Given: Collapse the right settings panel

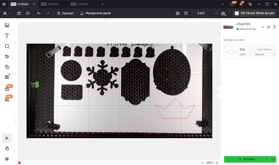Looking at the screenshot, I should click(219, 92).
